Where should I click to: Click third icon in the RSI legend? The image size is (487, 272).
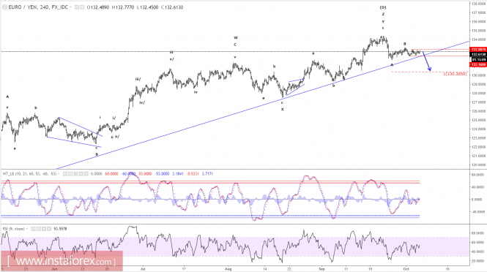(44, 229)
